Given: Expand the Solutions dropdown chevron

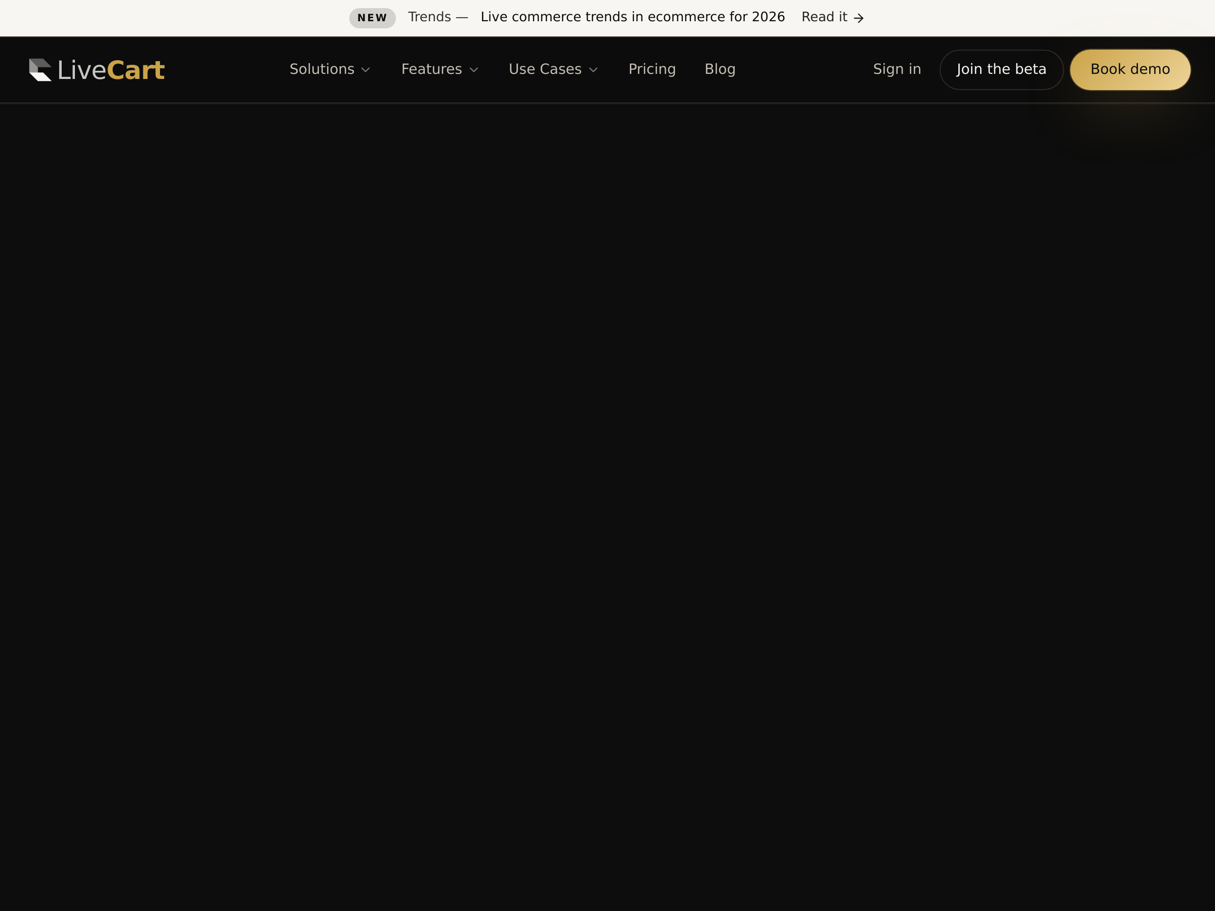Looking at the screenshot, I should tap(366, 70).
